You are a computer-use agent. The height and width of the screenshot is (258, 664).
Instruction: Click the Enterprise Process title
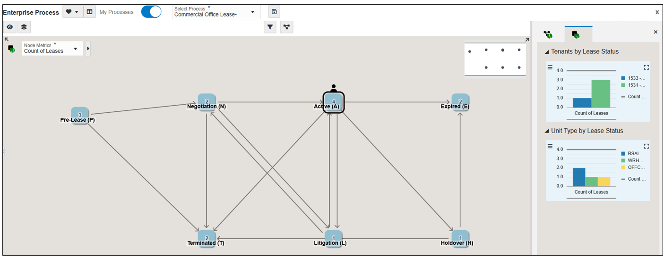(x=31, y=12)
